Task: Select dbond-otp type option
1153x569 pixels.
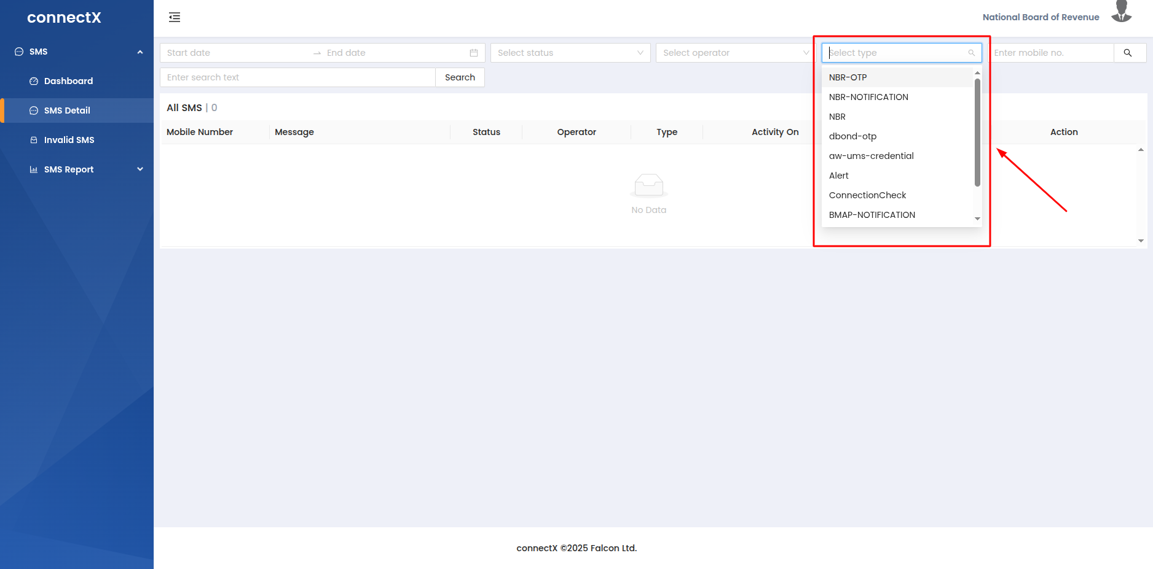Action: coord(852,136)
